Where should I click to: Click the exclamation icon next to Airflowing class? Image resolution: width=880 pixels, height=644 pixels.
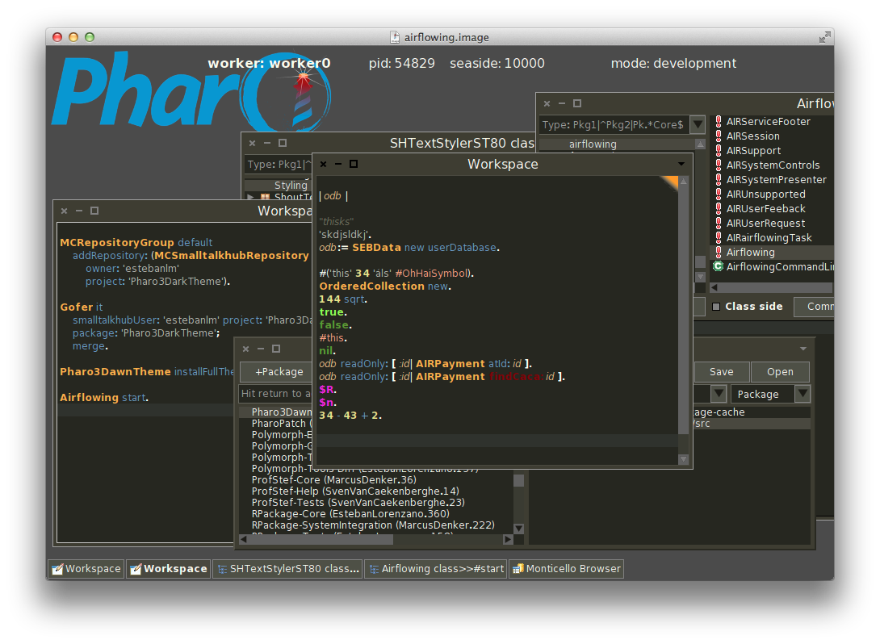(719, 252)
